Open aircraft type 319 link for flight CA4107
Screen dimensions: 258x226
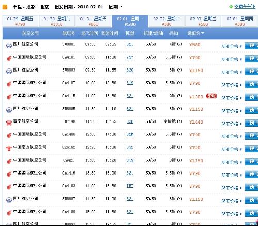(130, 83)
